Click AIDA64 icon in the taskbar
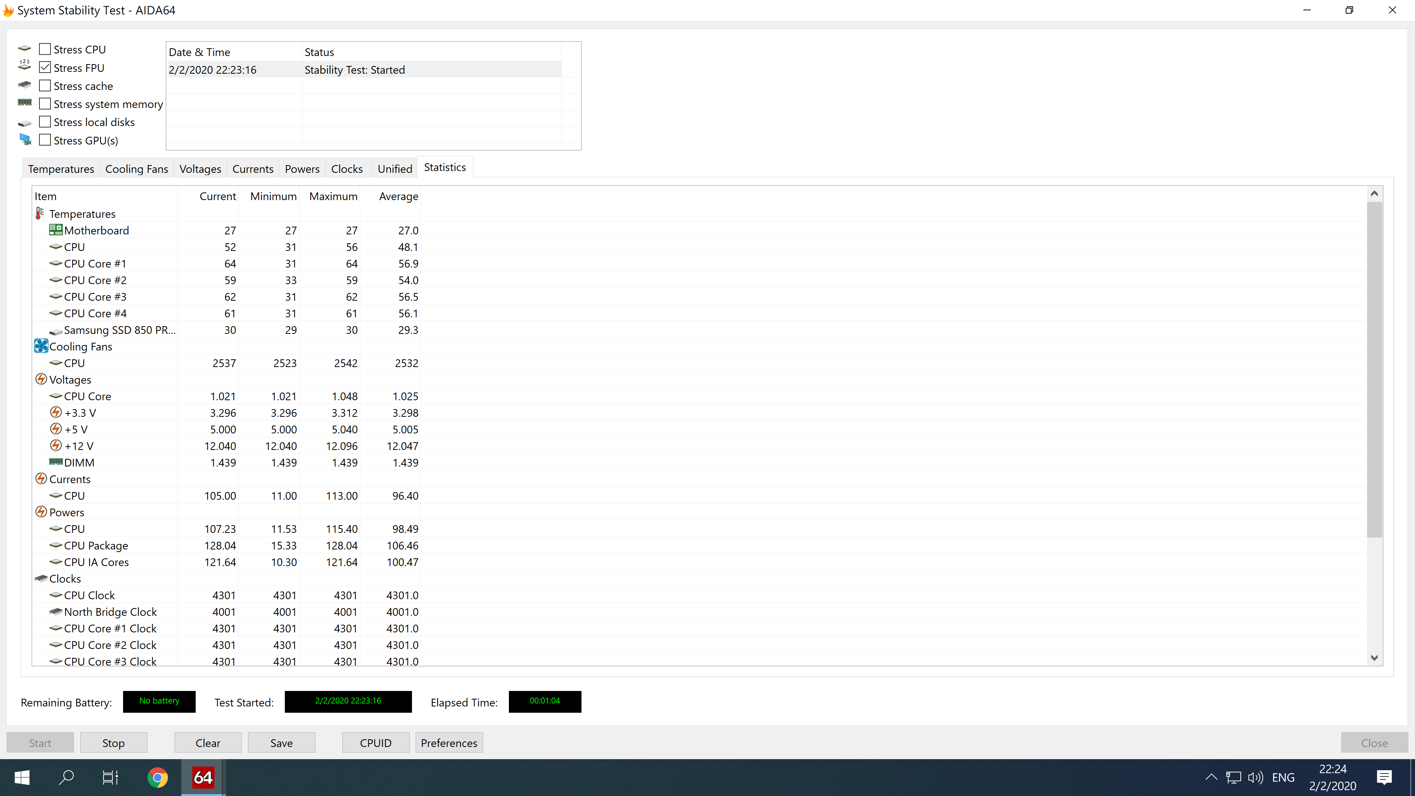 (x=203, y=777)
